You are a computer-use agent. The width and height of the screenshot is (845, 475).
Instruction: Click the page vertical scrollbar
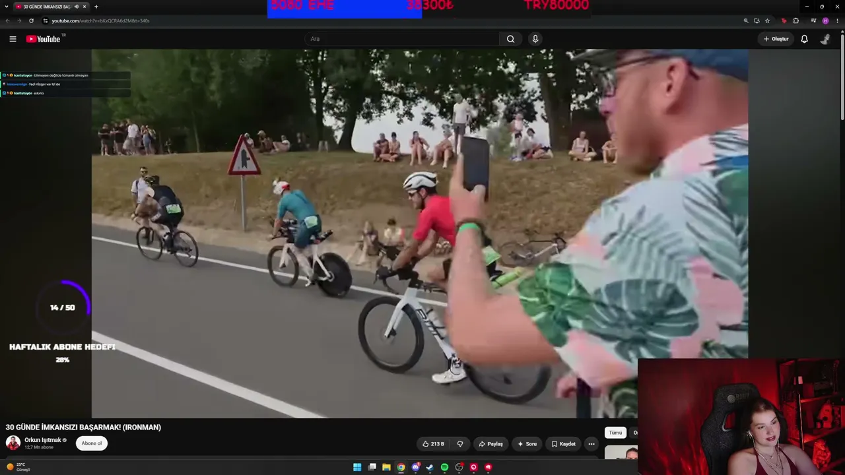coord(842,76)
